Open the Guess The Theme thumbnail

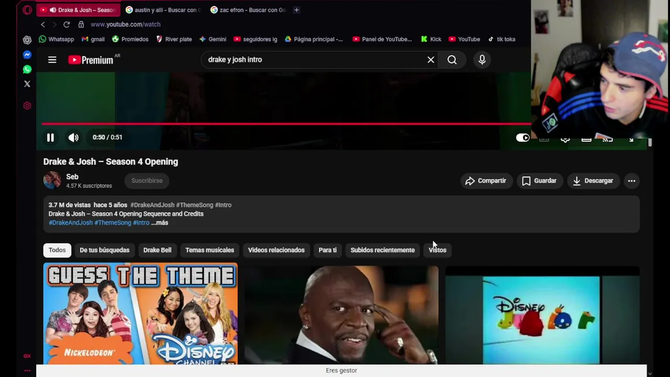pos(140,313)
